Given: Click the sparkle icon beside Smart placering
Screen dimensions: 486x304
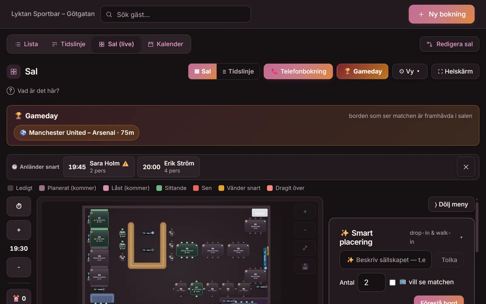Looking at the screenshot, I should point(344,233).
